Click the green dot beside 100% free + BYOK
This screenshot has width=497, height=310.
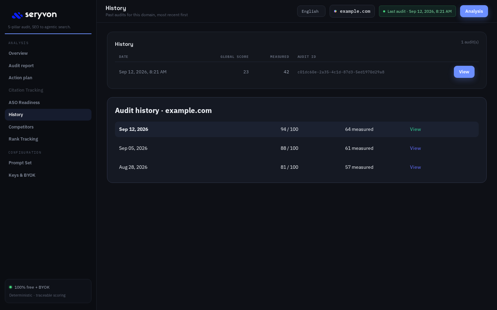coord(10,287)
